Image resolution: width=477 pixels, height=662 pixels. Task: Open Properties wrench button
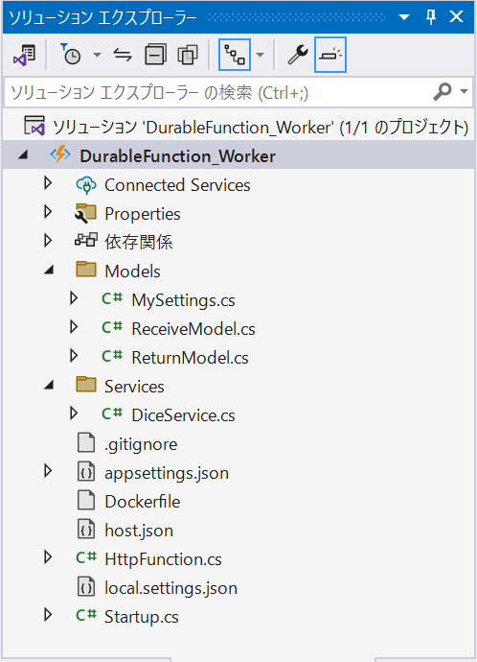tap(298, 55)
